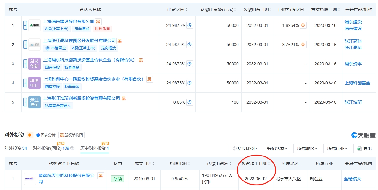
Task: Click the red 股权质押 tag
Action: pyautogui.click(x=102, y=29)
